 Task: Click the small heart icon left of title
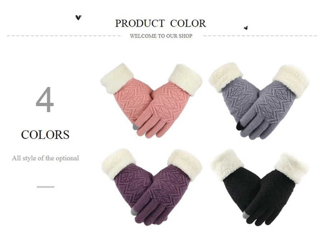(78, 18)
